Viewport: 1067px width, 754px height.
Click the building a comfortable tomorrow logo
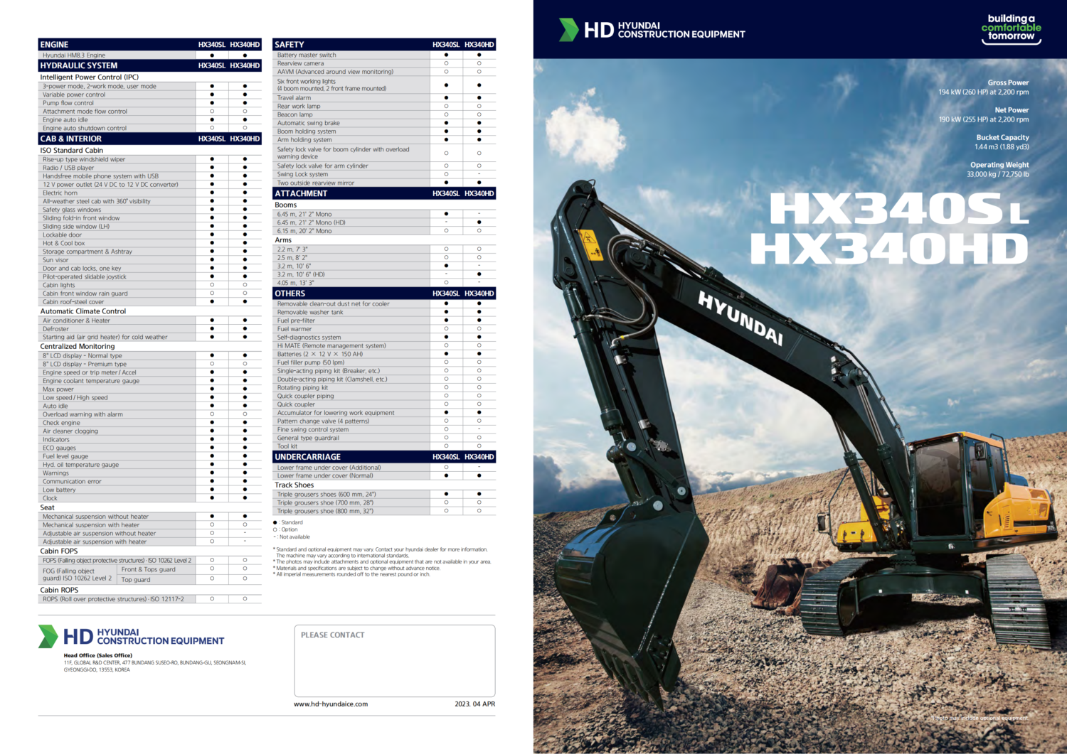point(1011,29)
